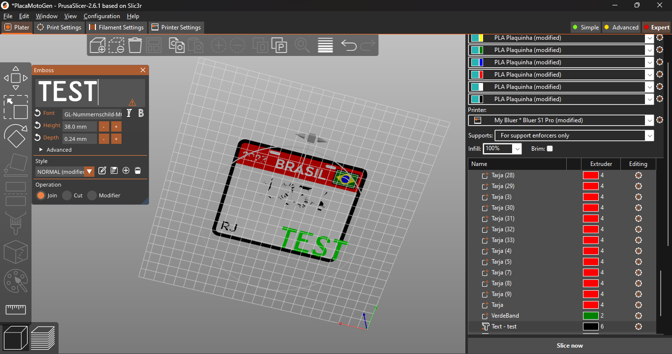Open the Configuration menu
The height and width of the screenshot is (354, 672).
click(x=102, y=16)
